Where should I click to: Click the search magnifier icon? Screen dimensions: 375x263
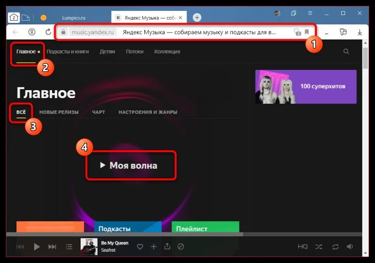[x=346, y=52]
